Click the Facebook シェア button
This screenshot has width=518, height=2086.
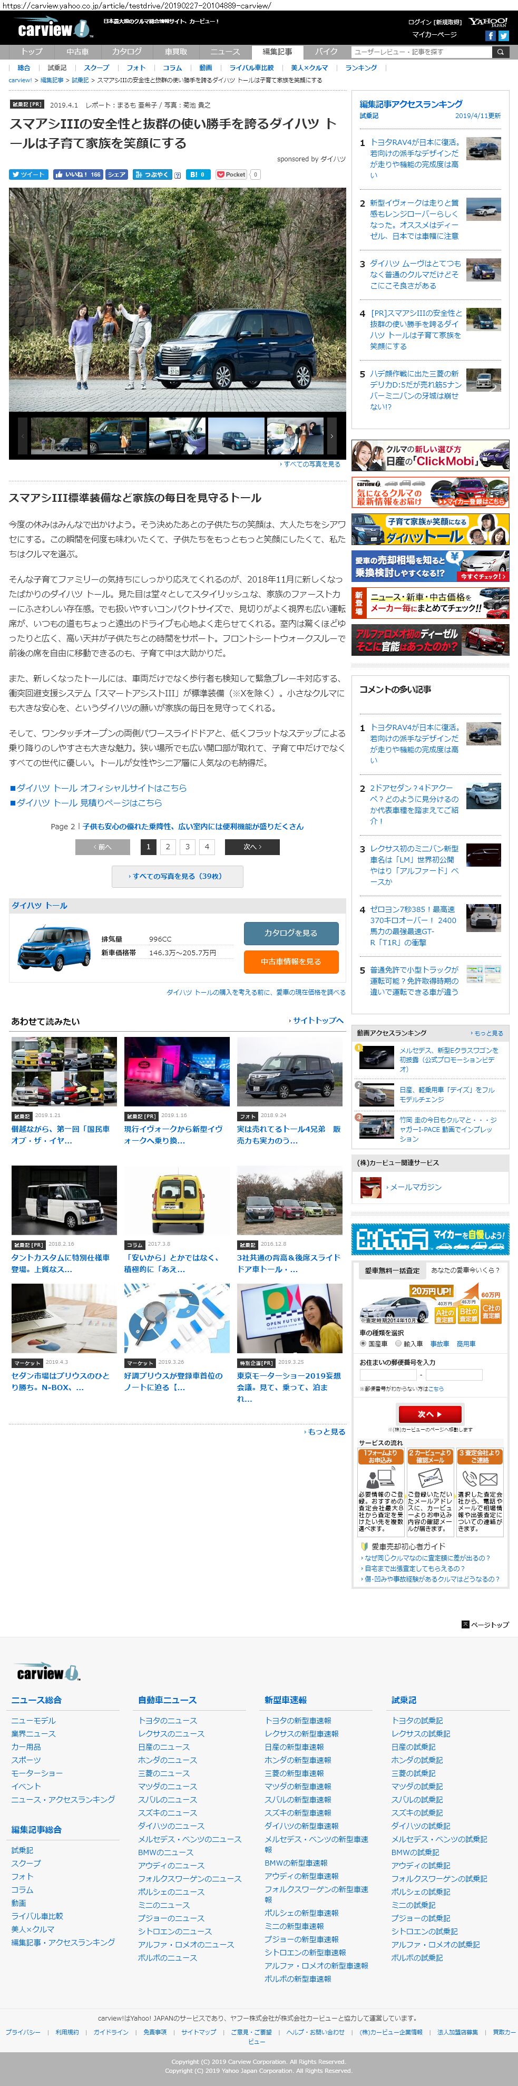[x=116, y=174]
